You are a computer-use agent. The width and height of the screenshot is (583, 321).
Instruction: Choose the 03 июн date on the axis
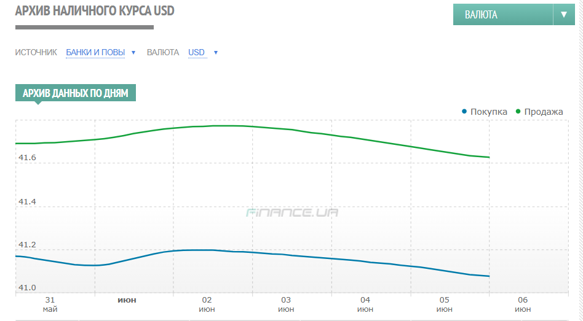pyautogui.click(x=286, y=304)
